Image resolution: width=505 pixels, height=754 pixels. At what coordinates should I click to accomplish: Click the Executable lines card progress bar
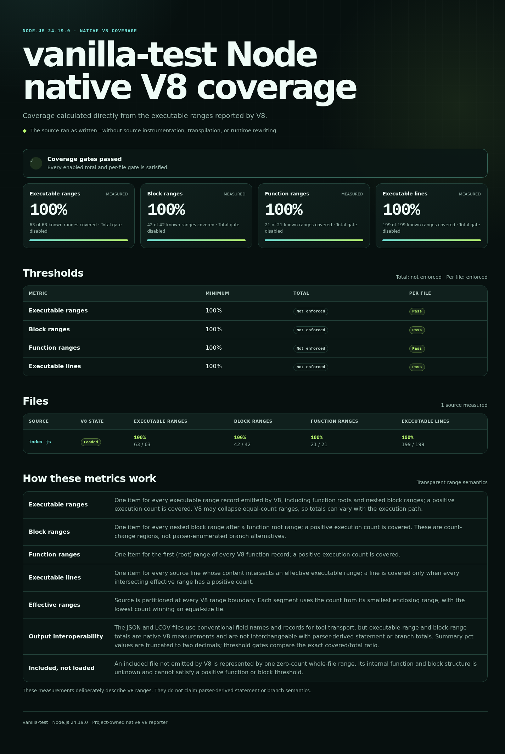click(432, 240)
